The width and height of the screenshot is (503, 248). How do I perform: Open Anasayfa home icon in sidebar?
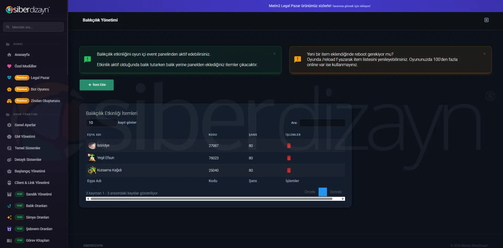9,55
